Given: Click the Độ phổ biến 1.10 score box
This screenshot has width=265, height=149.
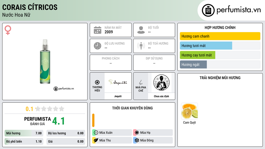Looking at the screenshot, I should (24, 141).
